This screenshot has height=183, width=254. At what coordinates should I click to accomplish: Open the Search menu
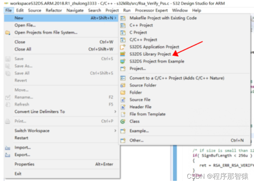[x=94, y=10]
